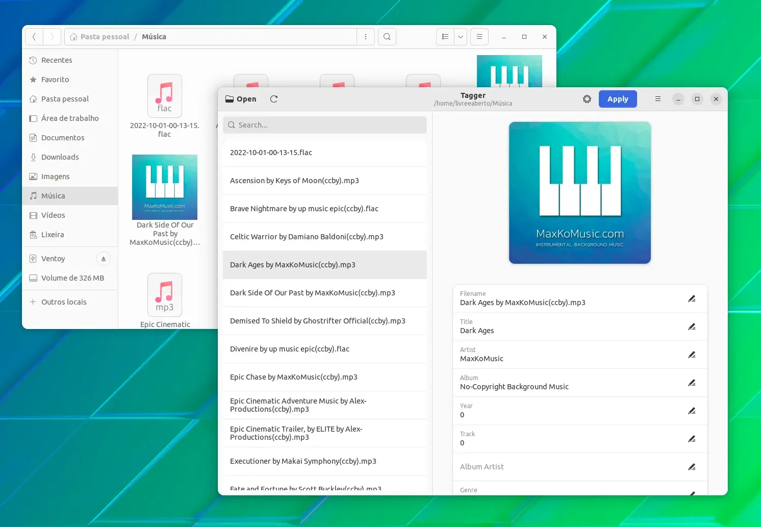761x527 pixels.
Task: Open Outros locais in the sidebar
Action: pos(70,302)
